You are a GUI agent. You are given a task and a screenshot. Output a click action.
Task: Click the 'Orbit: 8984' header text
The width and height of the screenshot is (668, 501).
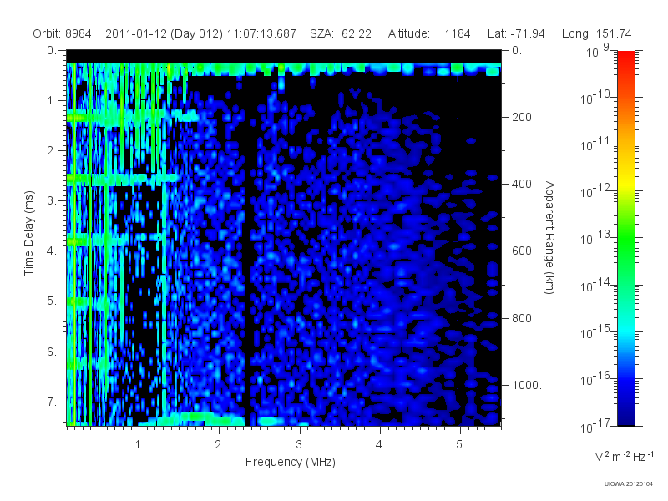coord(62,33)
